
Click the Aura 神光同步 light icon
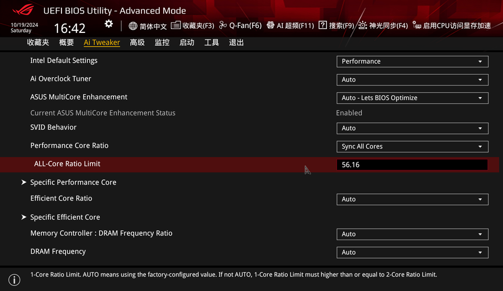tap(363, 25)
